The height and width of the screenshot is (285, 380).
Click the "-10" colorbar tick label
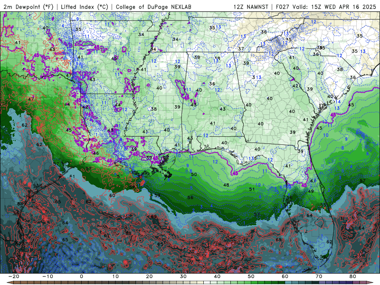click(x=47, y=276)
